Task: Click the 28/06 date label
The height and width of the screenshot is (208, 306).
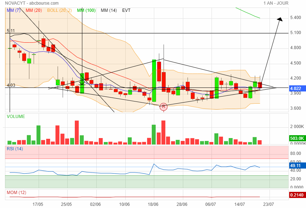Action: (x=182, y=204)
